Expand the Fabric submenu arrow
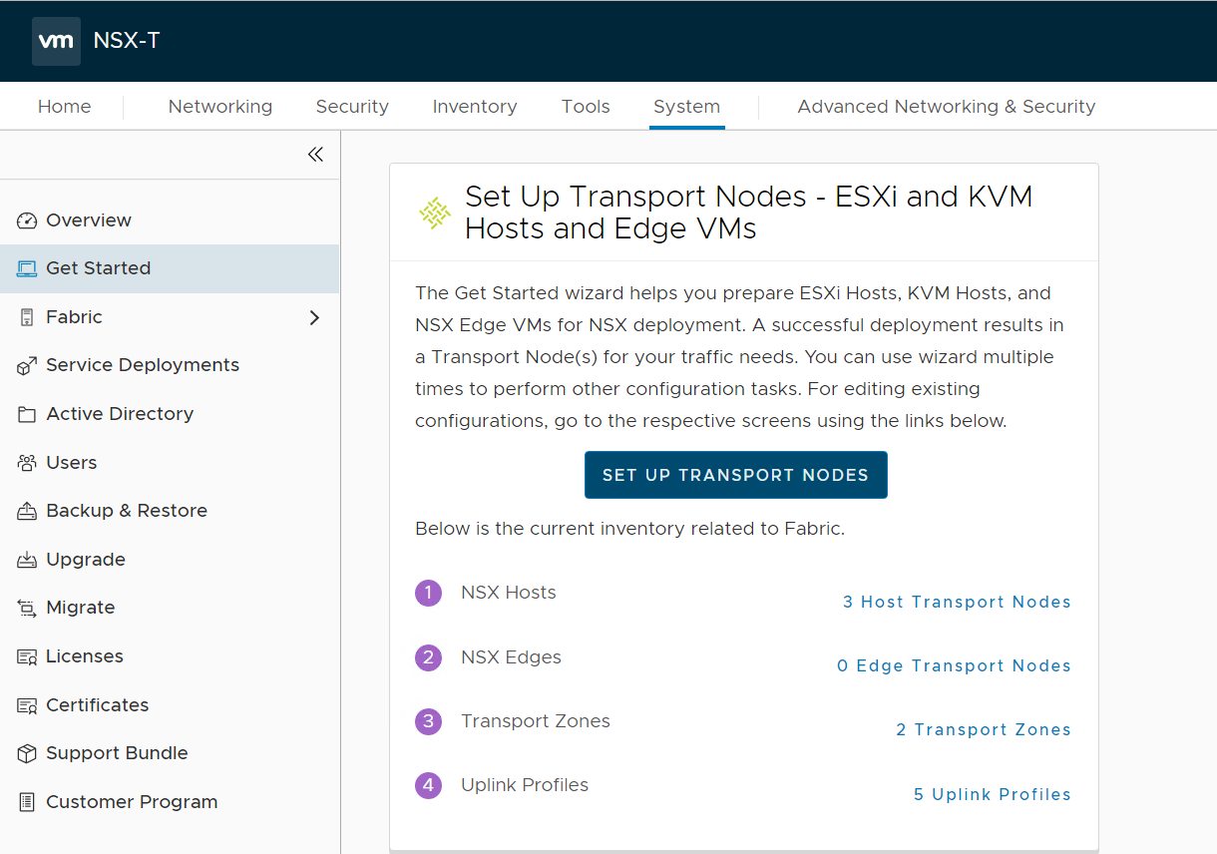The image size is (1217, 854). click(314, 317)
